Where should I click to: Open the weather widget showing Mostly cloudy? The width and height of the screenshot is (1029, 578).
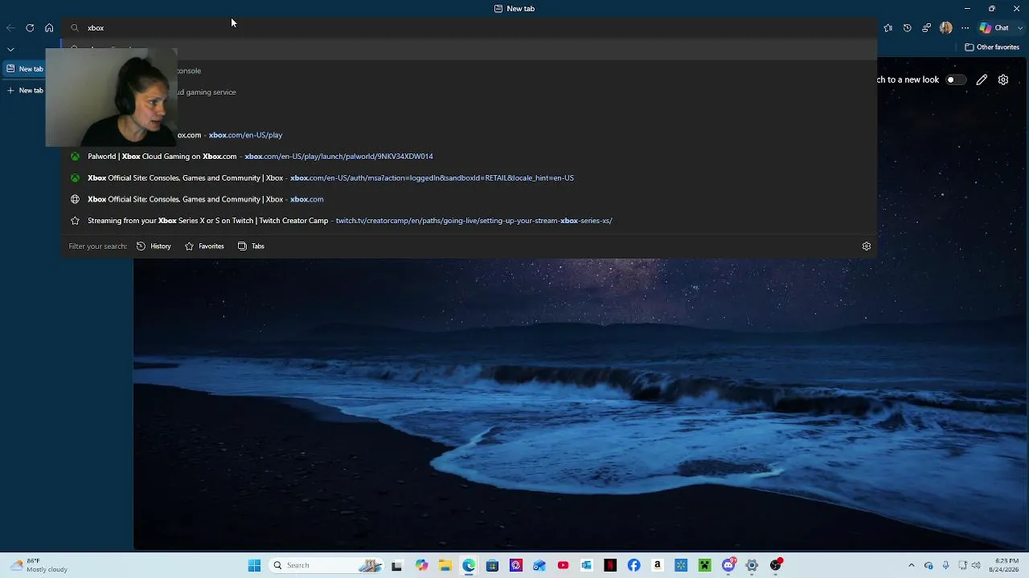click(x=40, y=565)
